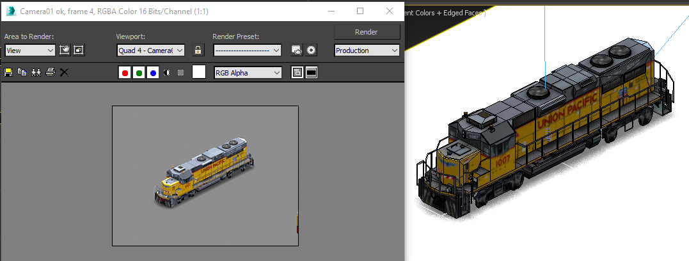Toggle the frame window UI icon
Viewport: 689px width, 261px height.
(x=312, y=73)
